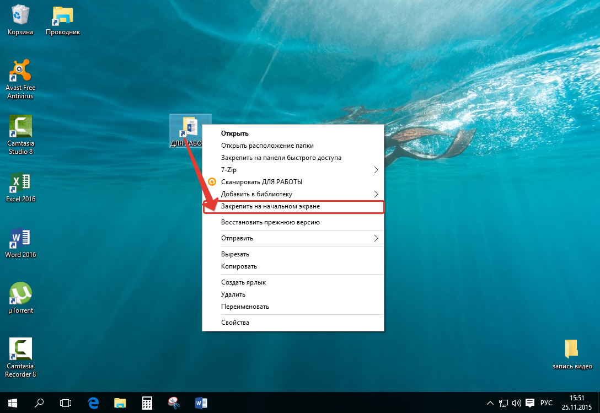
Task: Select the Avast Free Antivirus desktop shortcut
Action: (20, 72)
